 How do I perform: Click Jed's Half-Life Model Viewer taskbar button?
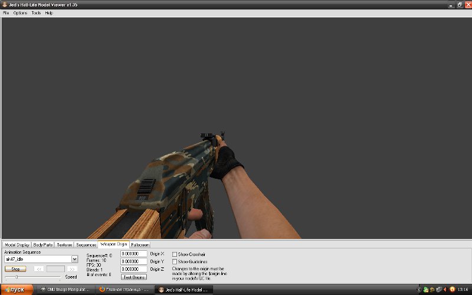183,290
